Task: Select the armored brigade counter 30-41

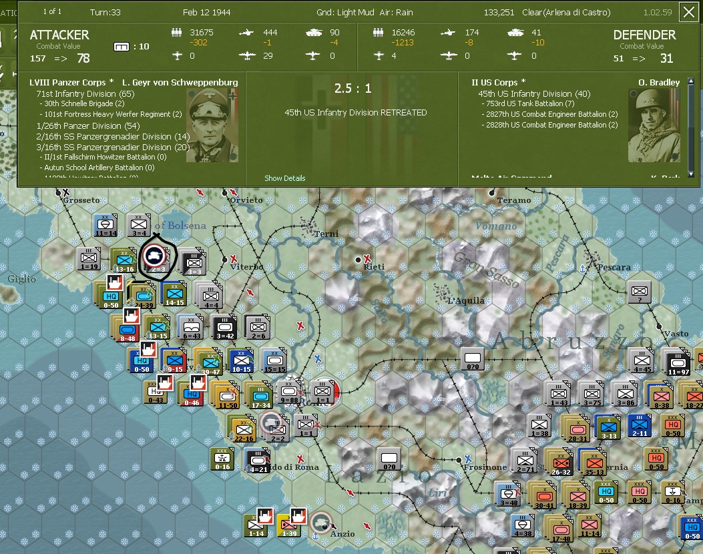Action: [544, 497]
